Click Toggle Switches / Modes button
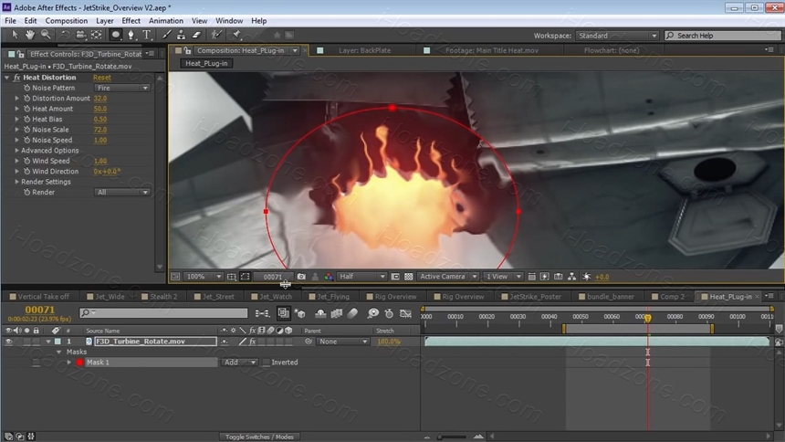 [x=259, y=437]
